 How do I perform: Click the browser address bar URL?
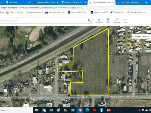(42, 8)
